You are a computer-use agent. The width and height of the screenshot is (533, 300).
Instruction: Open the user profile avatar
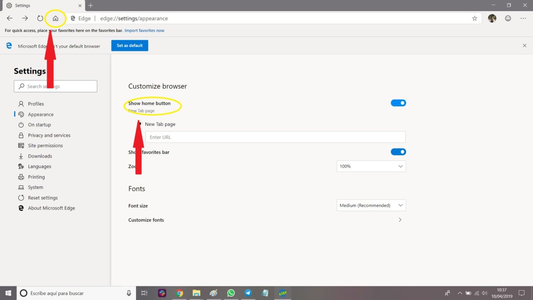click(492, 19)
